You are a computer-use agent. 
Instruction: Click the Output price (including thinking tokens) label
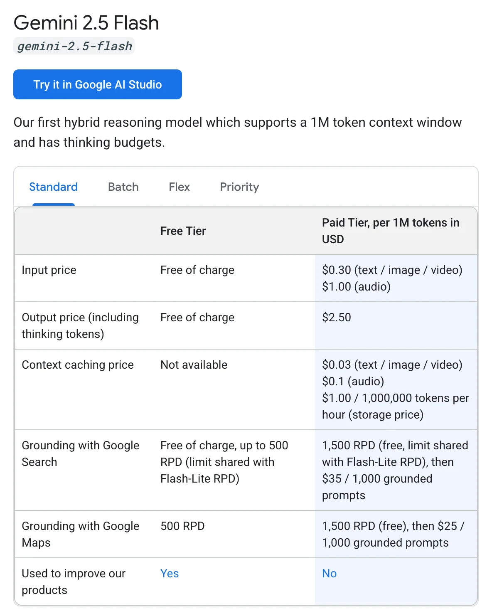[x=80, y=326]
